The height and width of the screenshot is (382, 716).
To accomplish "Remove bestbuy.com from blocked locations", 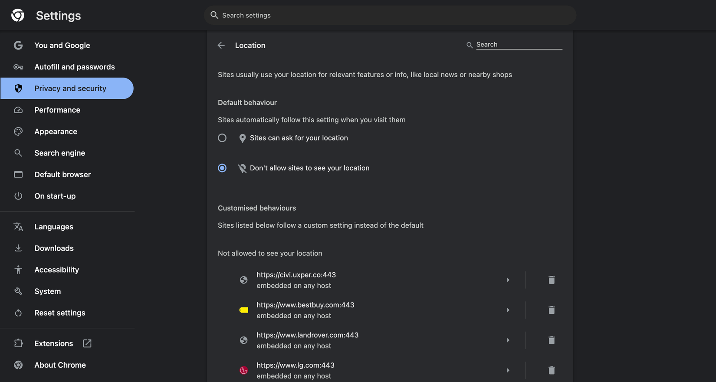I will coord(552,310).
